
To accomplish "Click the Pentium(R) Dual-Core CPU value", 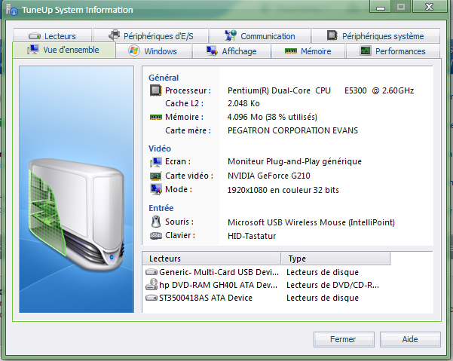I will pos(320,90).
